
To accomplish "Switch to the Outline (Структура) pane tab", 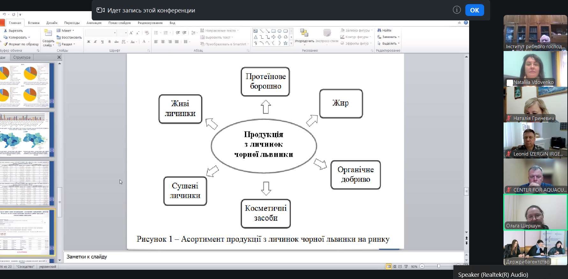I will [x=22, y=57].
